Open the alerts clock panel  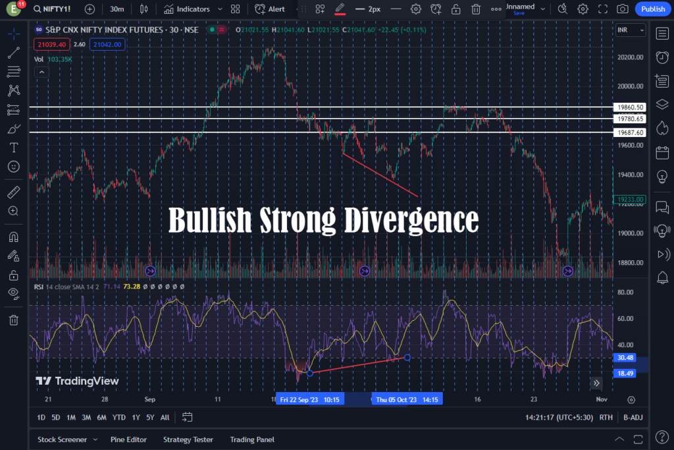coord(662,57)
